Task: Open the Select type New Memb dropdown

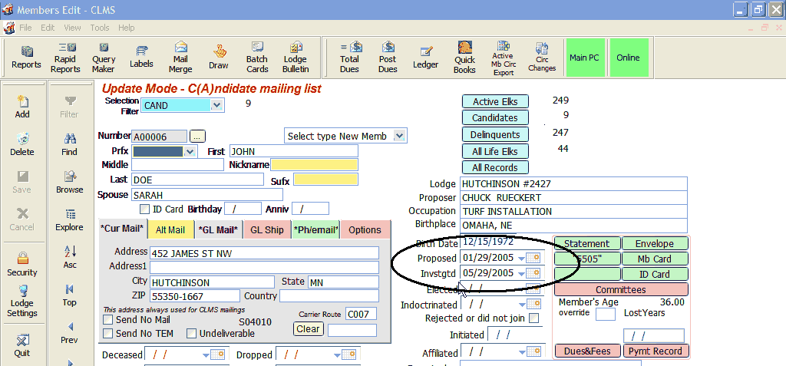Action: click(399, 136)
